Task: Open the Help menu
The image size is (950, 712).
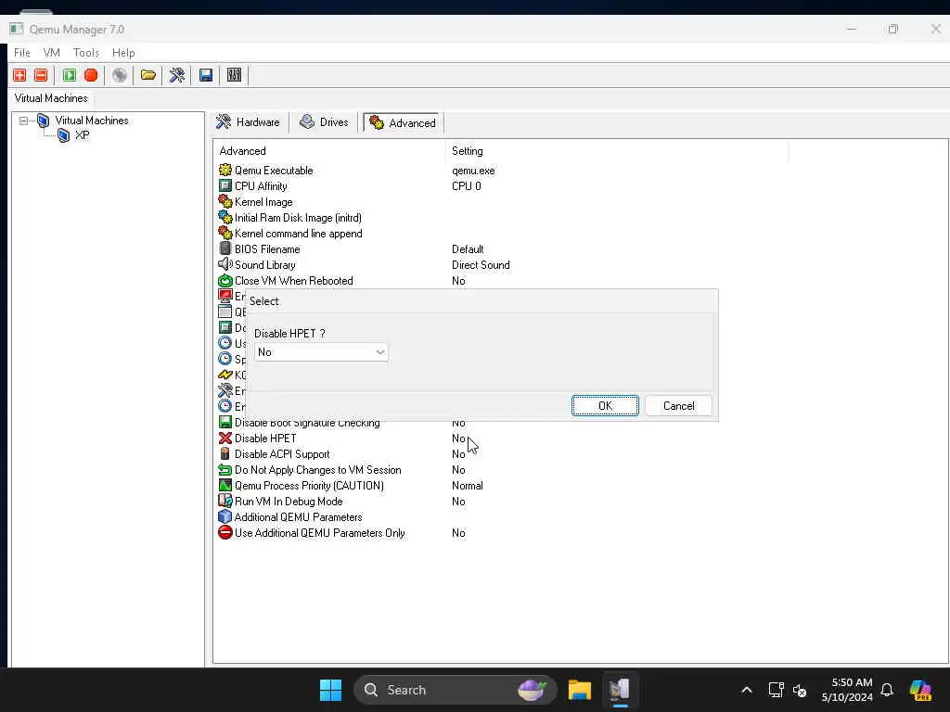Action: [123, 53]
